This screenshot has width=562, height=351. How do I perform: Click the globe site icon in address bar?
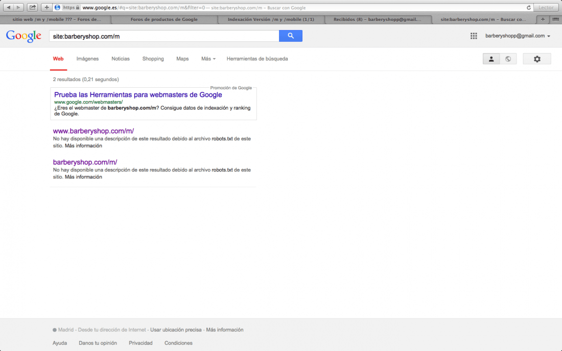click(x=57, y=8)
